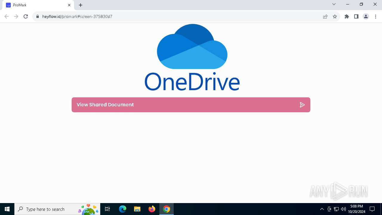Open the Windows Start menu
The image size is (382, 215).
pos(7,209)
